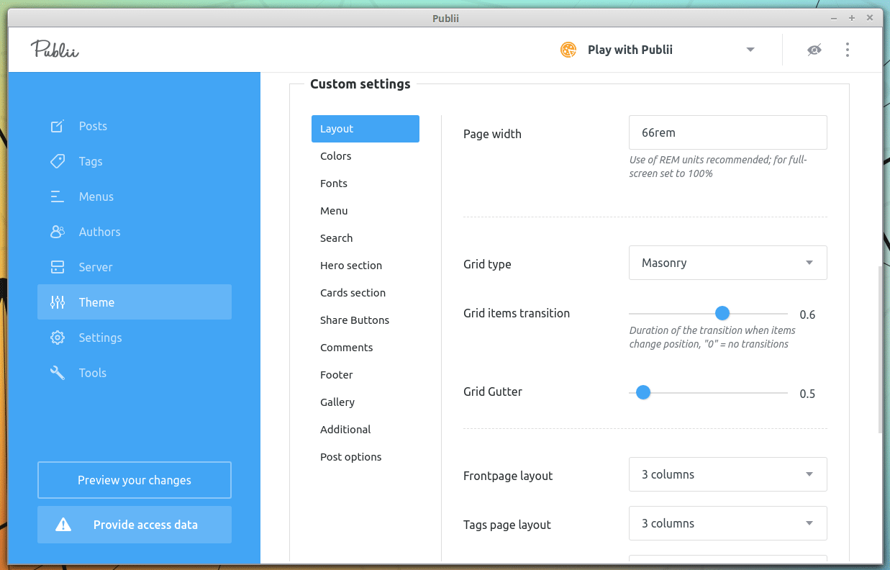Image resolution: width=890 pixels, height=570 pixels.
Task: Open the Grid type Masonry dropdown
Action: tap(727, 263)
